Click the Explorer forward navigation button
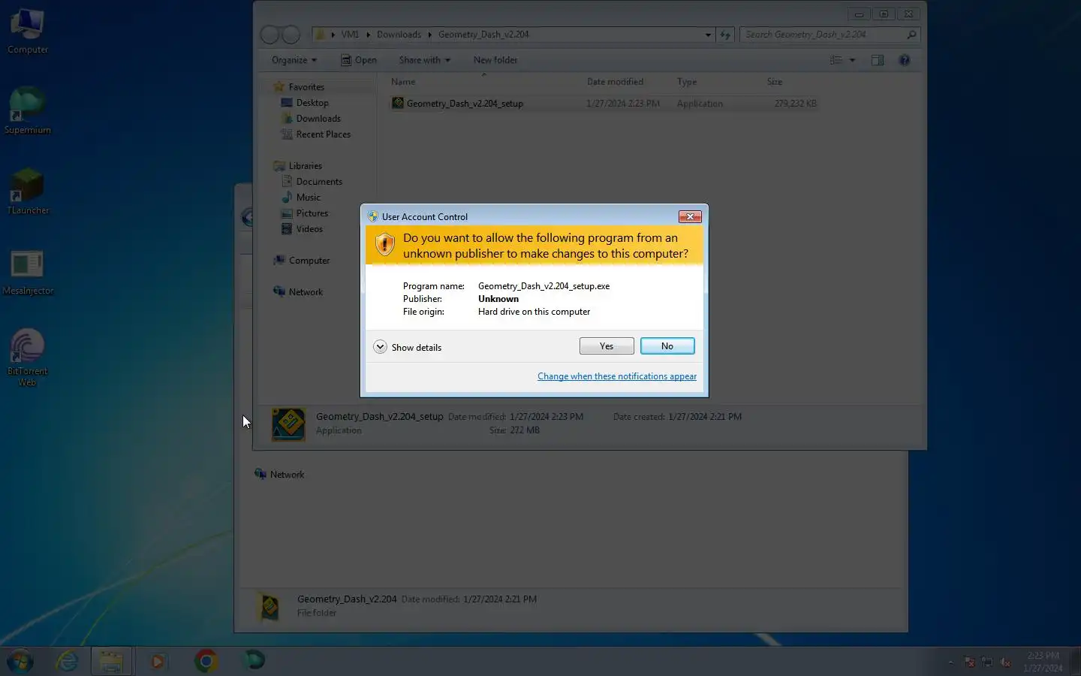The width and height of the screenshot is (1081, 676). coord(291,35)
